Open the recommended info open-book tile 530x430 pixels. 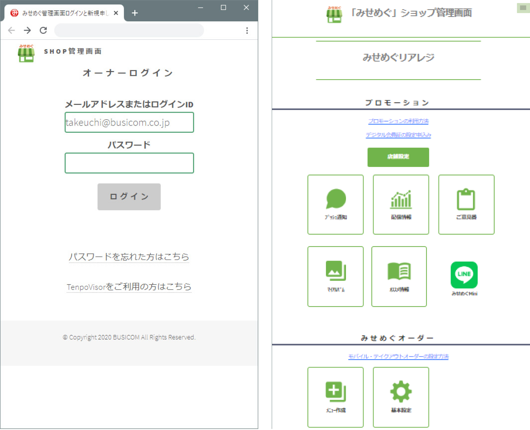click(x=399, y=276)
